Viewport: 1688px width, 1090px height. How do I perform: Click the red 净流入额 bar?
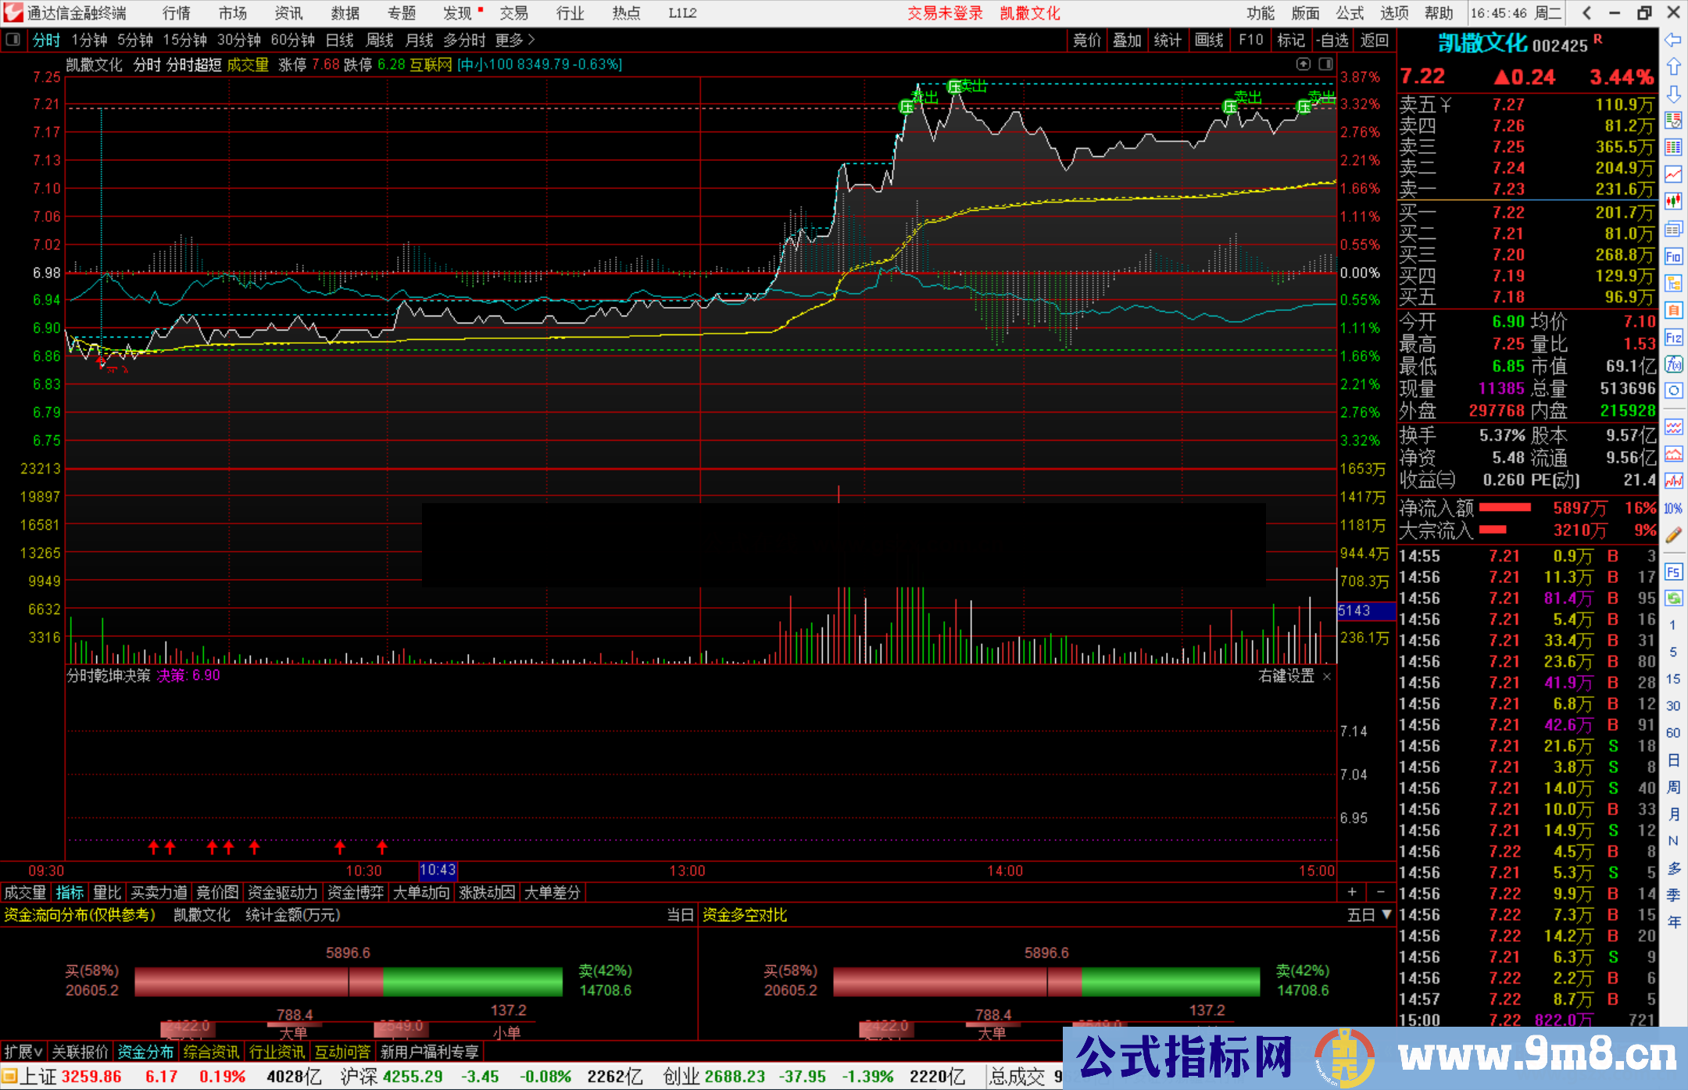[1504, 508]
